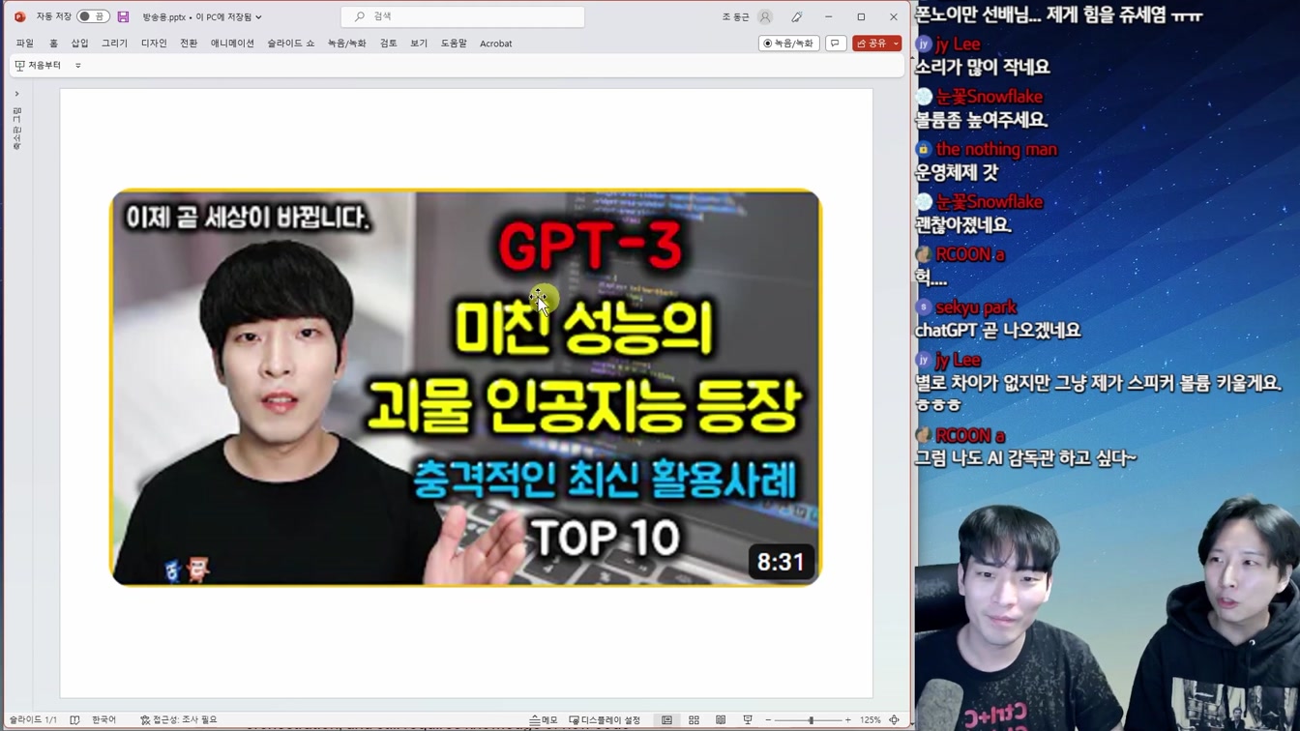Image resolution: width=1300 pixels, height=731 pixels.
Task: Open the user account profile picture
Action: coord(765,16)
